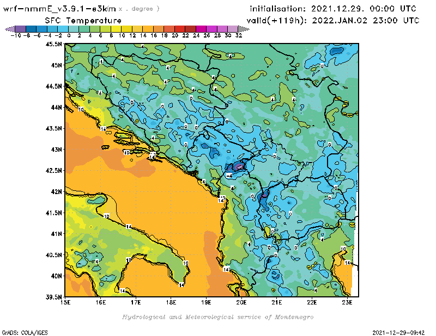Select the 17E longitude axis label
Screen dimensions: 436x336
click(136, 302)
